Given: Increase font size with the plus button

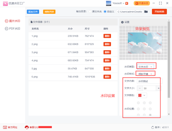Looking at the screenshot, I should tap(159, 88).
